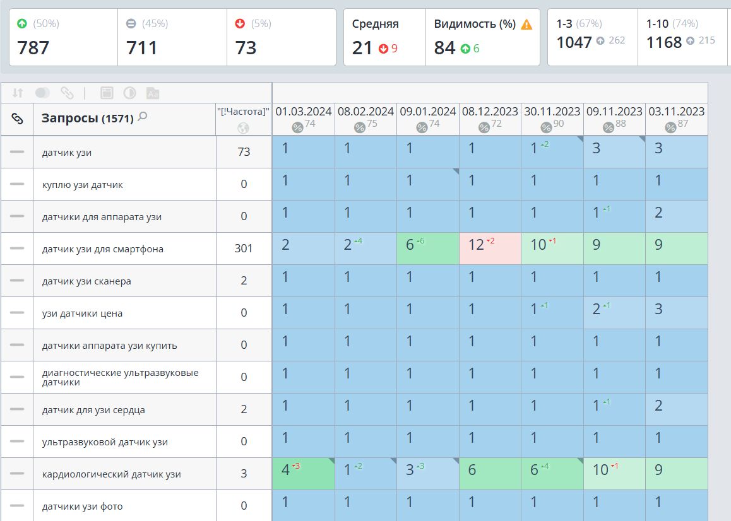Open the query датчик узи для смартфона
The height and width of the screenshot is (521, 731).
(x=102, y=249)
